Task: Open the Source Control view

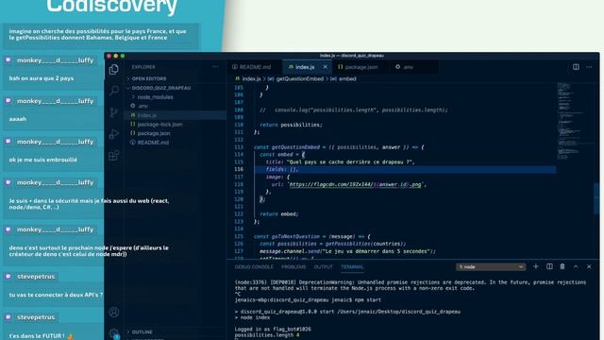Action: [113, 112]
